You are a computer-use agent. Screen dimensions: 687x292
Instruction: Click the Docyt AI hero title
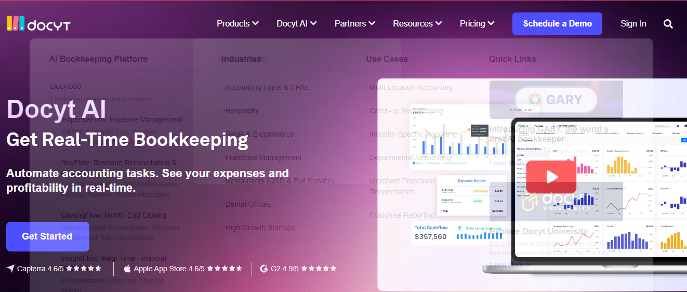pos(57,110)
